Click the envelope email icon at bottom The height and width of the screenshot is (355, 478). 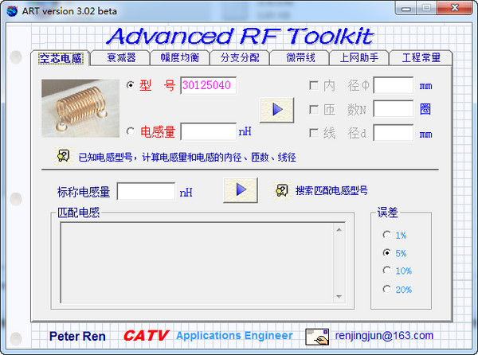(318, 335)
